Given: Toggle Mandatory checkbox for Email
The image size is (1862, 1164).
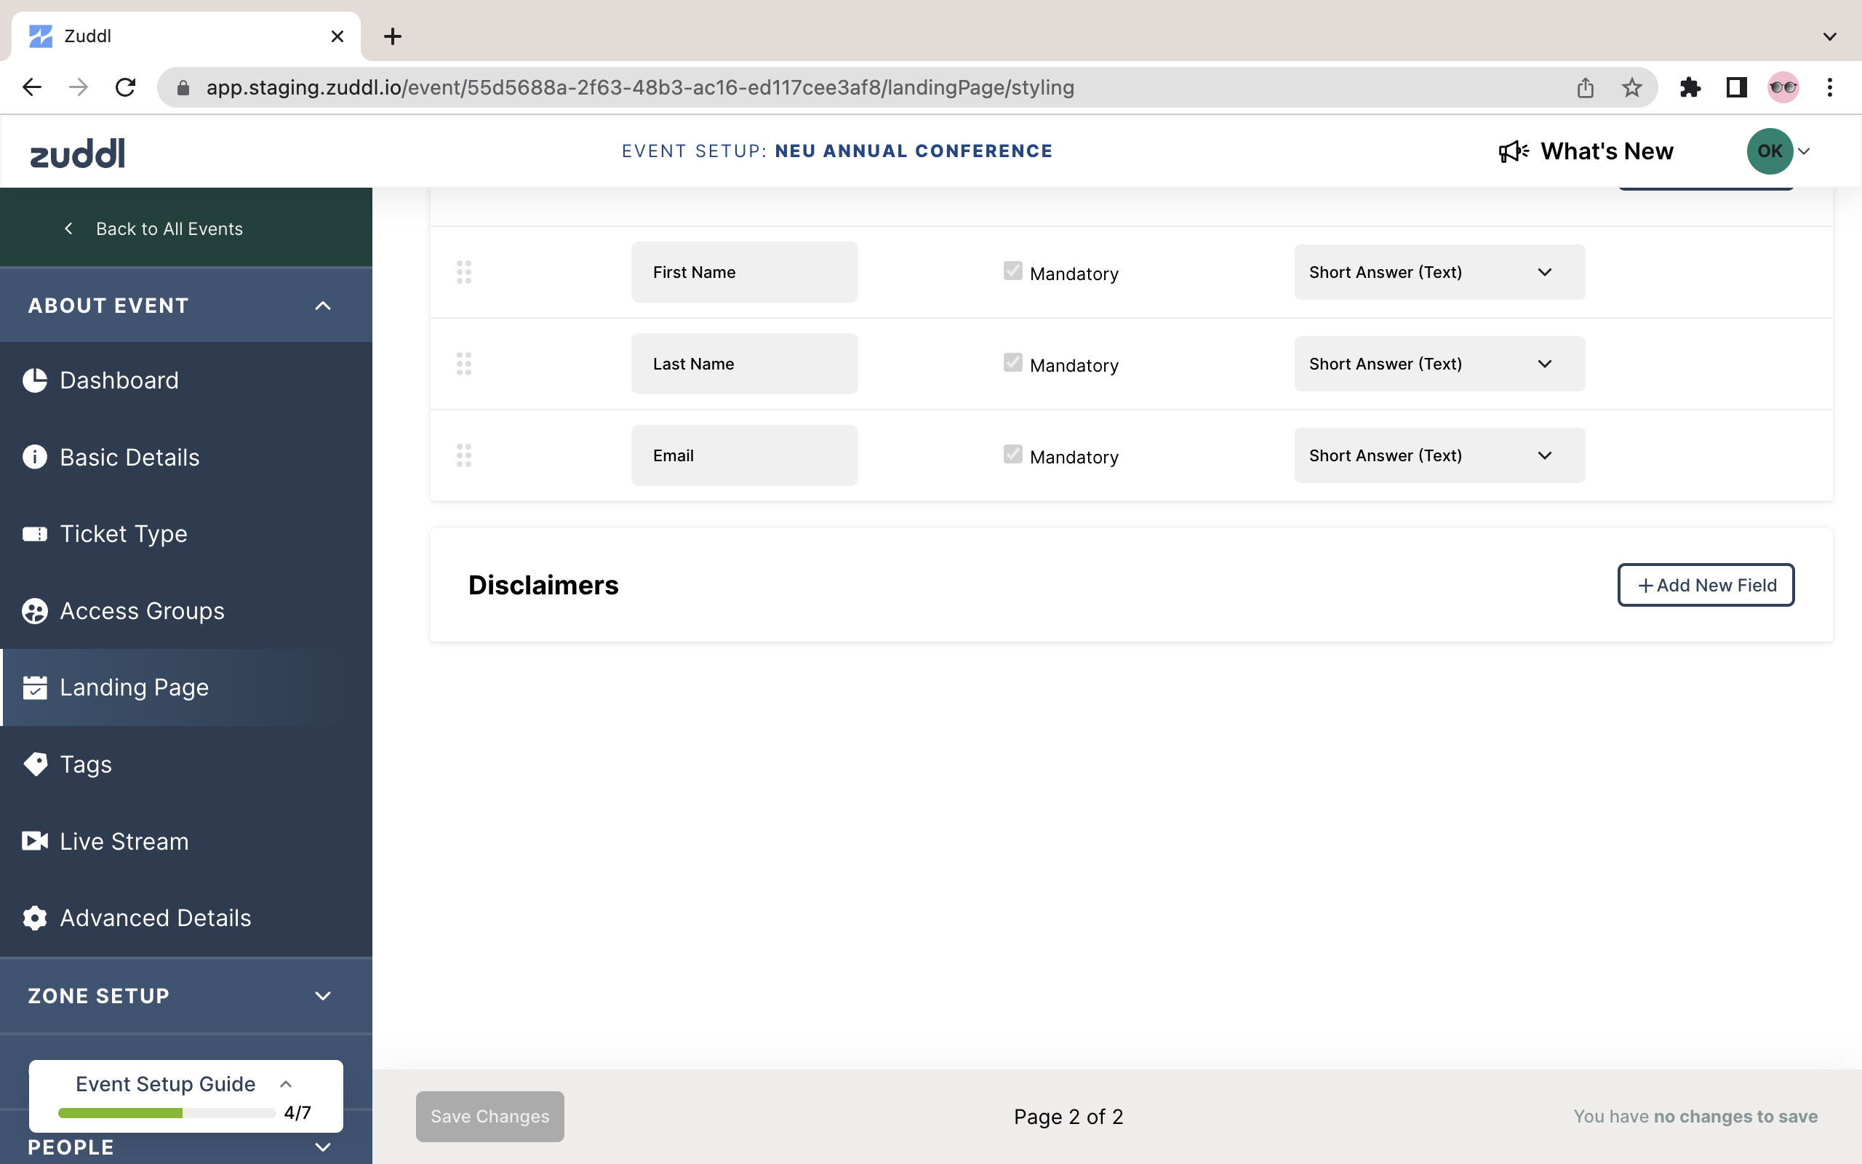Looking at the screenshot, I should [1012, 454].
